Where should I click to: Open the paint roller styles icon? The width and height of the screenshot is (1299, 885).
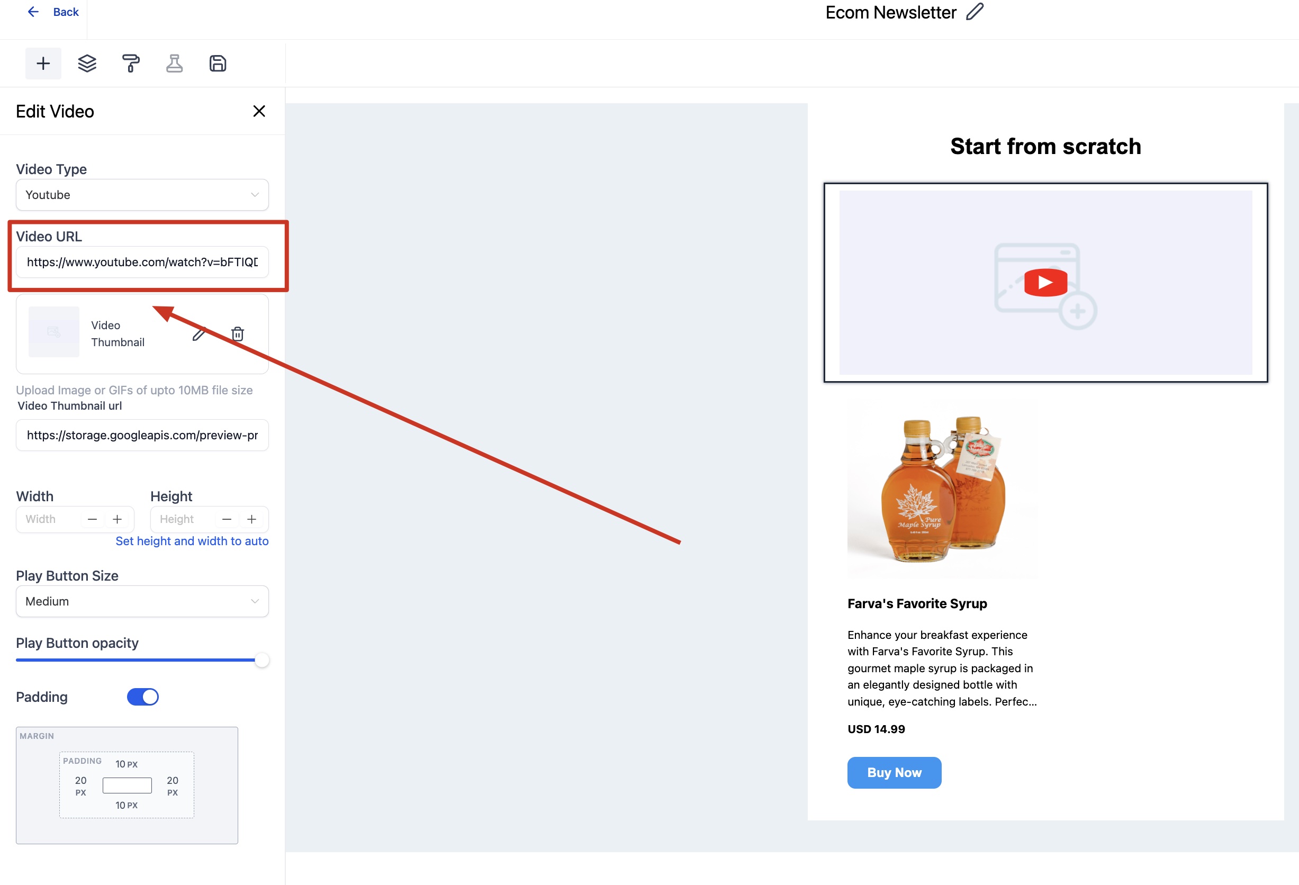(x=130, y=63)
